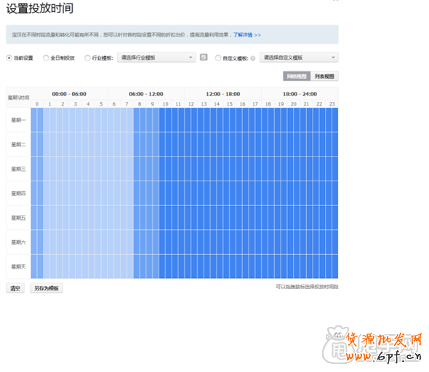The image size is (429, 372).
Task: Select 星期一 first half-hour cell of hour 0
Action: coord(34,120)
